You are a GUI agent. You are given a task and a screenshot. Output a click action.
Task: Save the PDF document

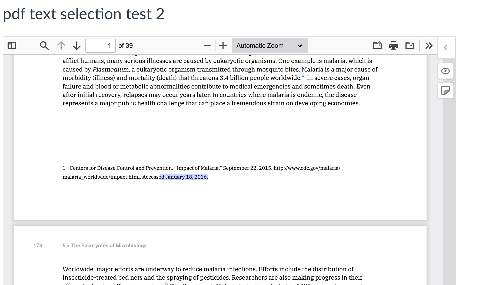[x=410, y=45]
